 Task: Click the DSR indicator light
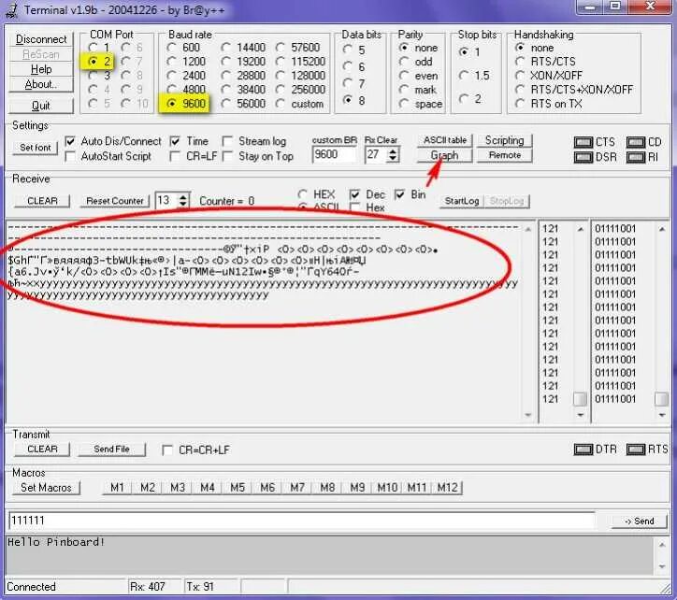tap(583, 157)
